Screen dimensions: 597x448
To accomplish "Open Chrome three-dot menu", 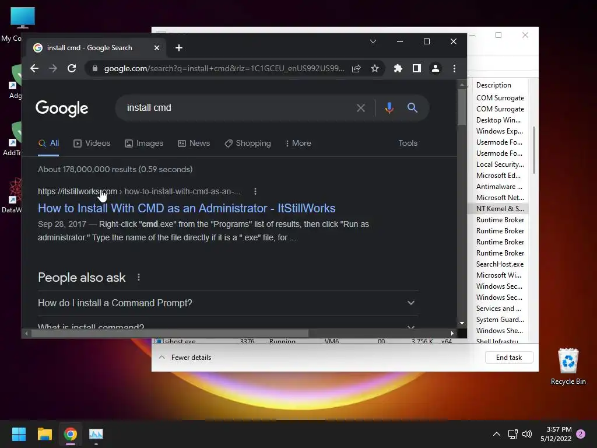I will tap(454, 69).
